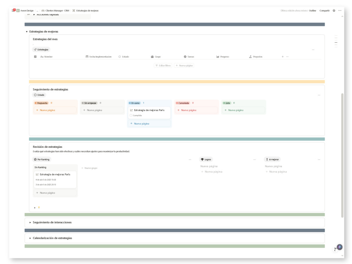Click the Grupo column header
Image resolution: width=352 pixels, height=264 pixels.
tap(156, 57)
